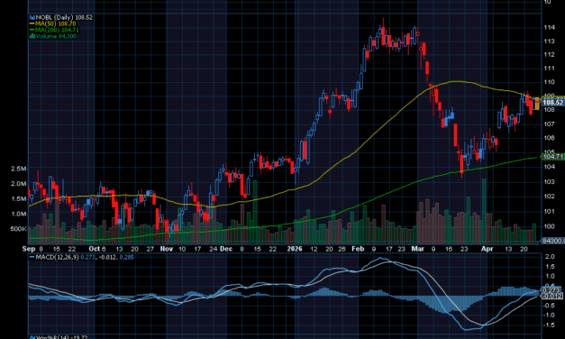Select the green MA(200) legend line swatch

(32, 30)
